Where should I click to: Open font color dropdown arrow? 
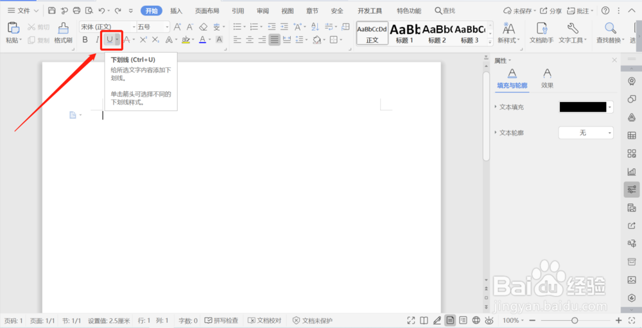[210, 40]
